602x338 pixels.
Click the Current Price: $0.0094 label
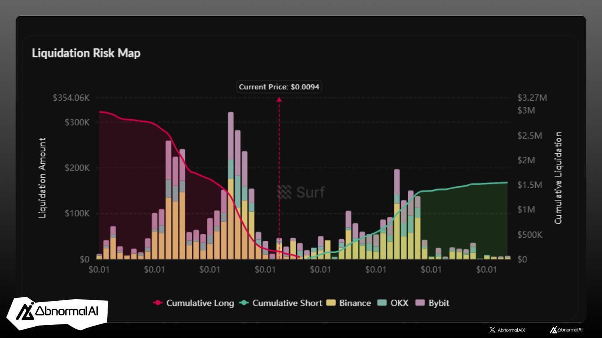tap(279, 87)
